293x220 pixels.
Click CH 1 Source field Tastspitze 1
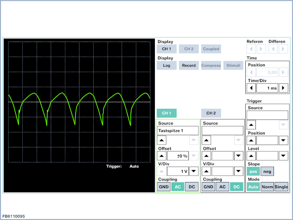pyautogui.click(x=178, y=131)
